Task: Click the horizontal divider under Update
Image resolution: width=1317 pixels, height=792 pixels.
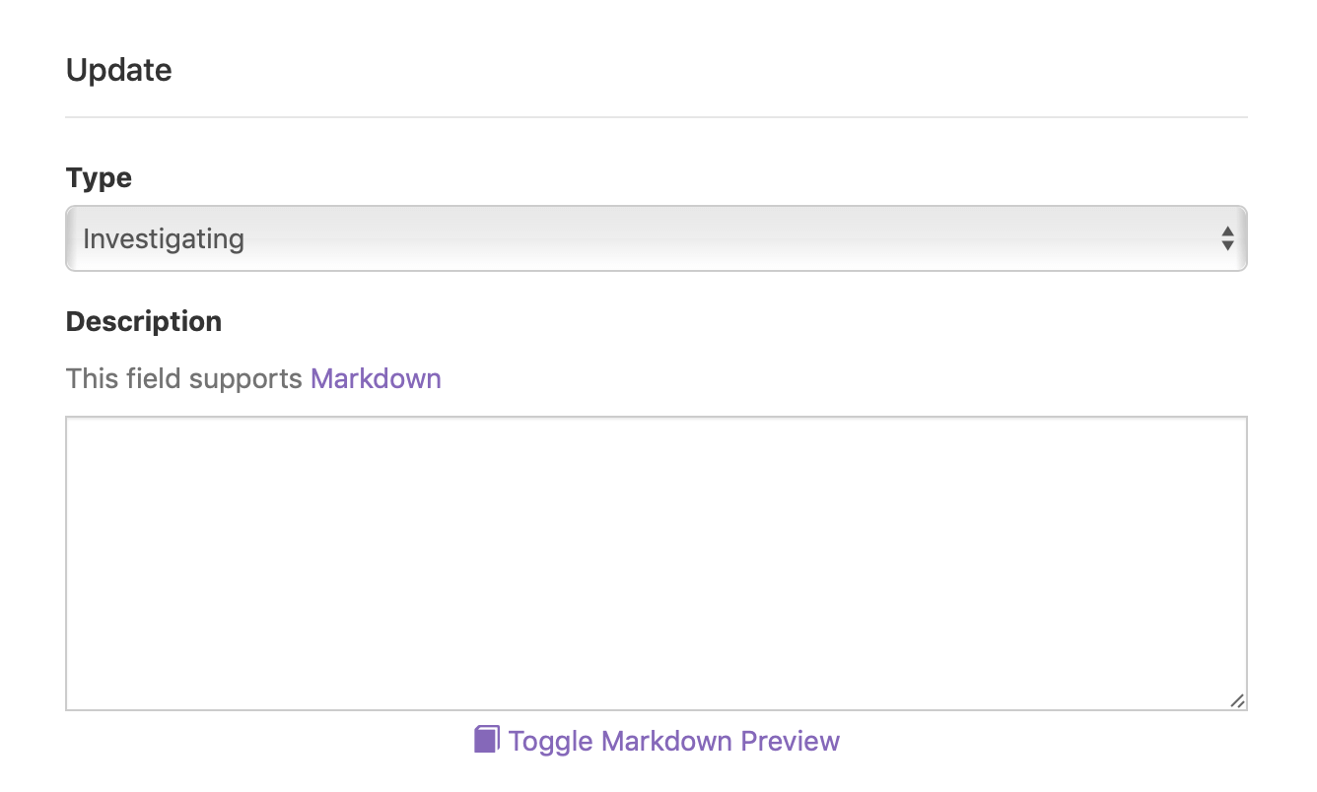Action: tap(657, 117)
